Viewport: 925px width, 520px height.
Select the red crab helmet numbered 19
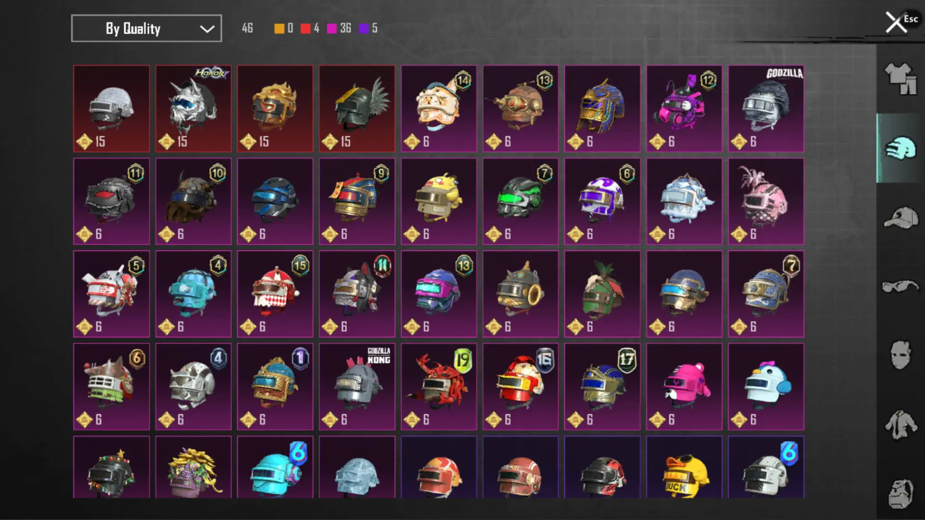(439, 387)
